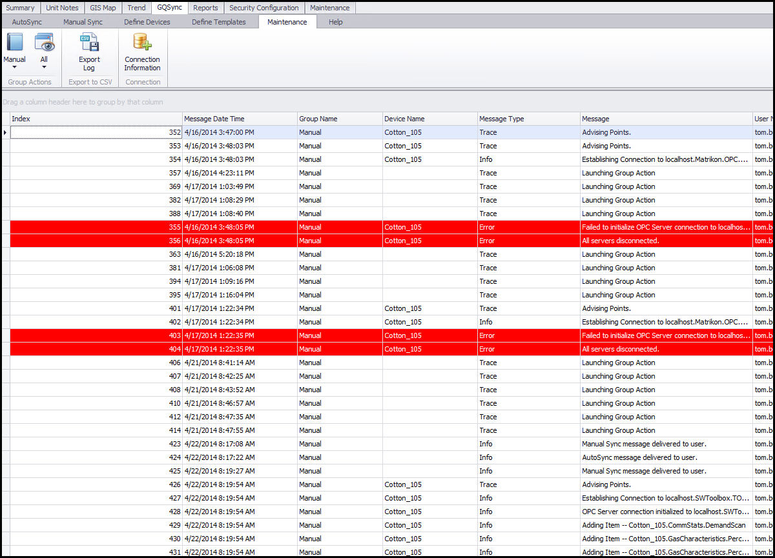Expand the Manual dropdown arrow

tap(14, 67)
